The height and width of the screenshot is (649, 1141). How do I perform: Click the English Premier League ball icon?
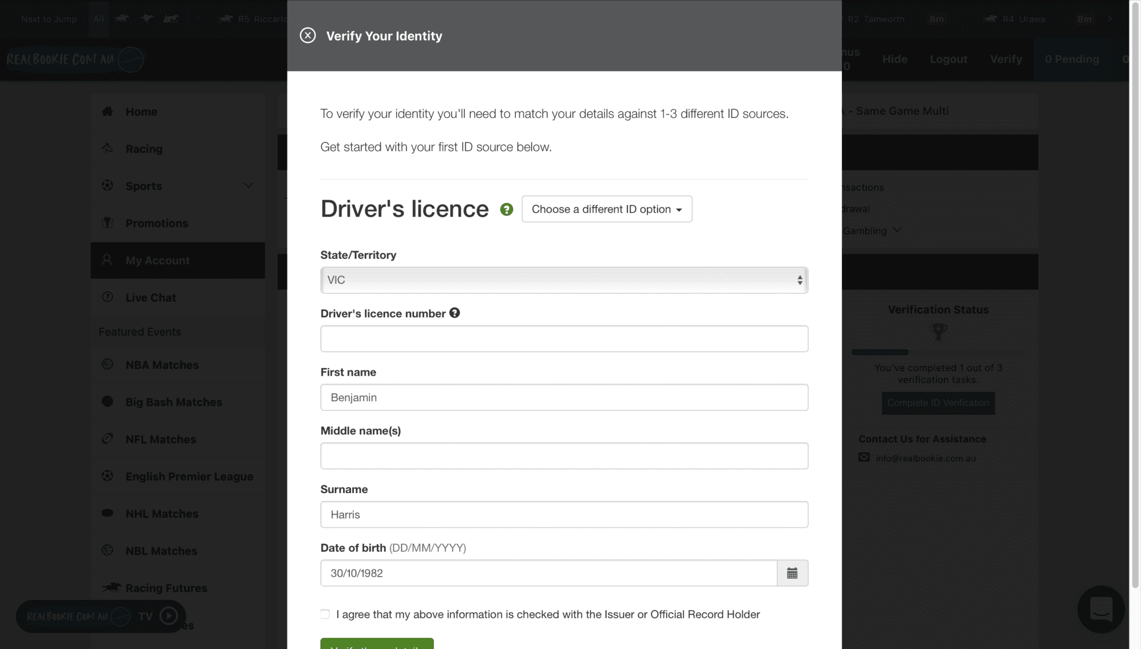pos(108,476)
